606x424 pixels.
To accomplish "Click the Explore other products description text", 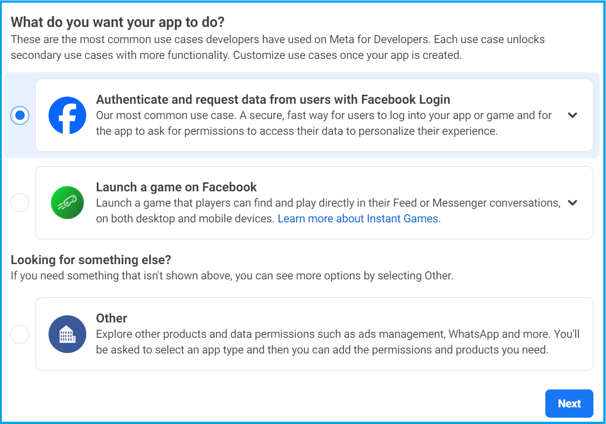I will 338,342.
